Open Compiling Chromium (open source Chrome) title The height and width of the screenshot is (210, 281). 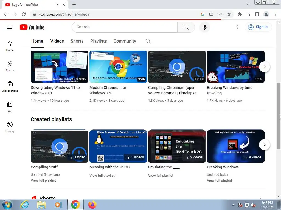coord(172,90)
